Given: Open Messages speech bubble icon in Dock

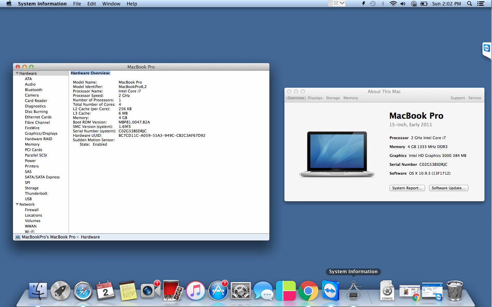Looking at the screenshot, I should [263, 291].
